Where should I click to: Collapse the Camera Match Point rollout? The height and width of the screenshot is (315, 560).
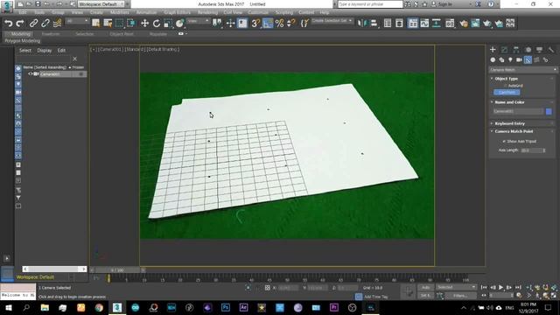[514, 131]
